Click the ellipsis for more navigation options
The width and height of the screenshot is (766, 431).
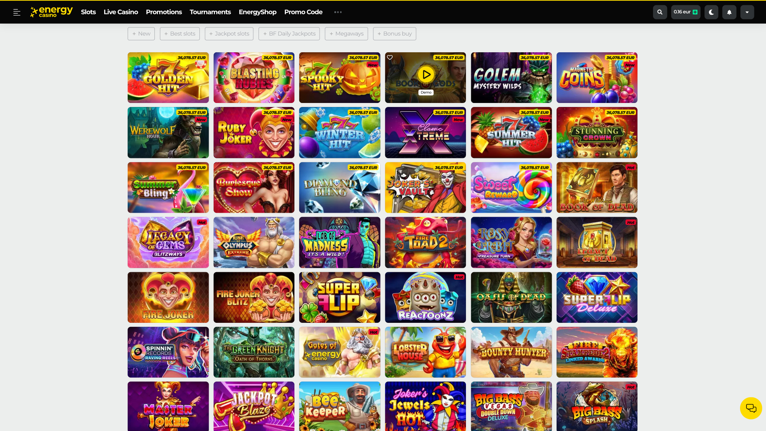point(338,12)
